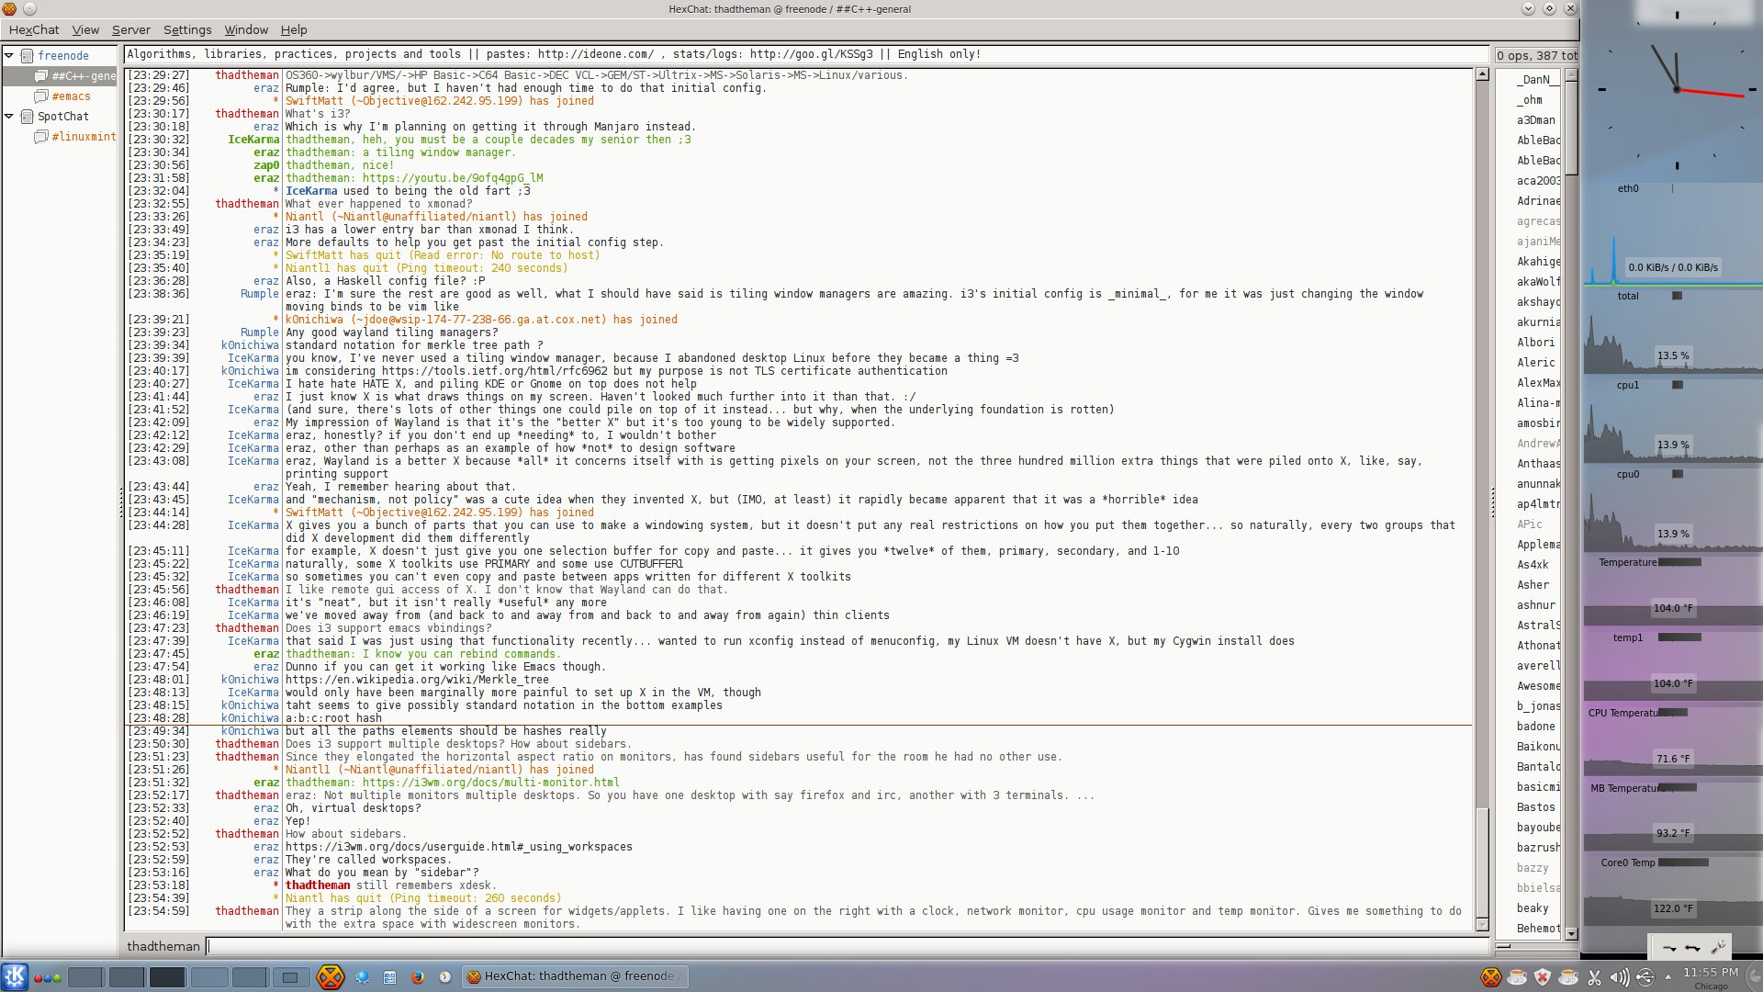1763x992 pixels.
Task: Select user a3Dman in the user list
Action: (x=1535, y=120)
